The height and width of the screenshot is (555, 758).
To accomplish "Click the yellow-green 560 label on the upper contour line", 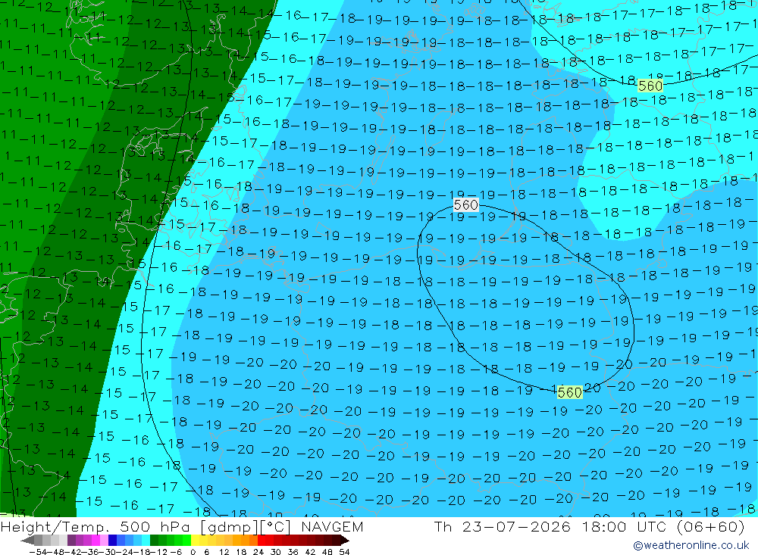I will 650,86.
